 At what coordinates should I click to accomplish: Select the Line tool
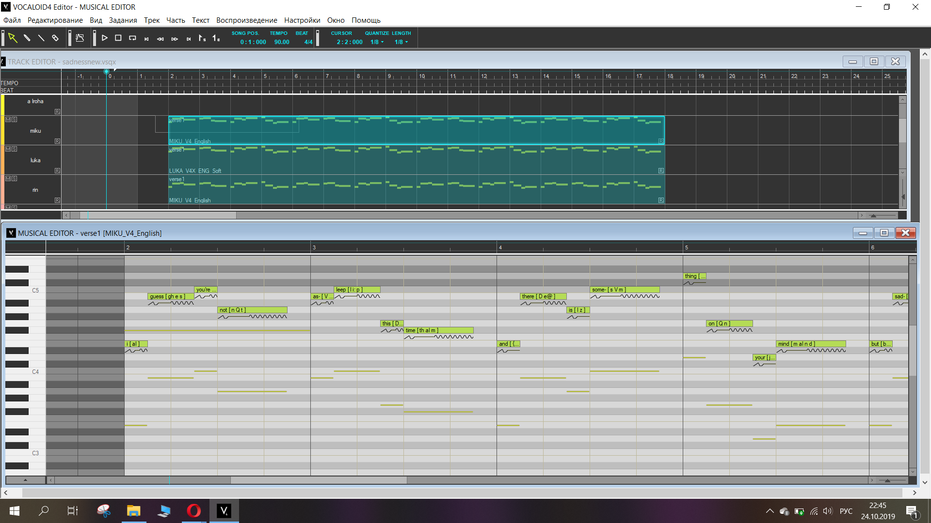click(x=41, y=38)
